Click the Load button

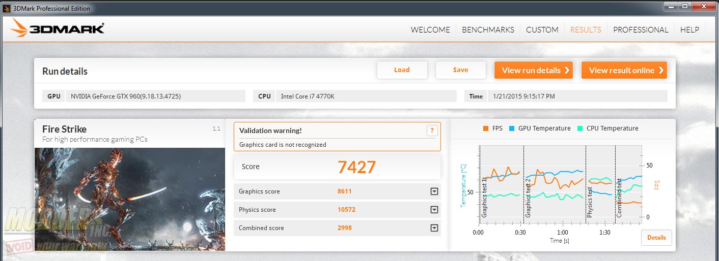[x=402, y=70]
